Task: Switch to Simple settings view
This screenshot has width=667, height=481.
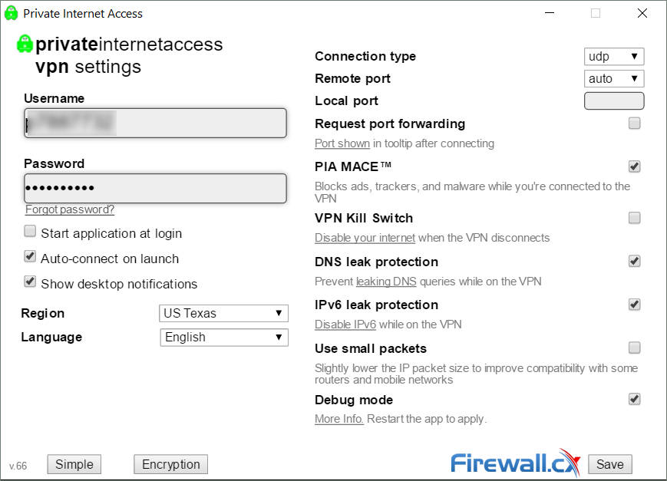Action: tap(74, 464)
